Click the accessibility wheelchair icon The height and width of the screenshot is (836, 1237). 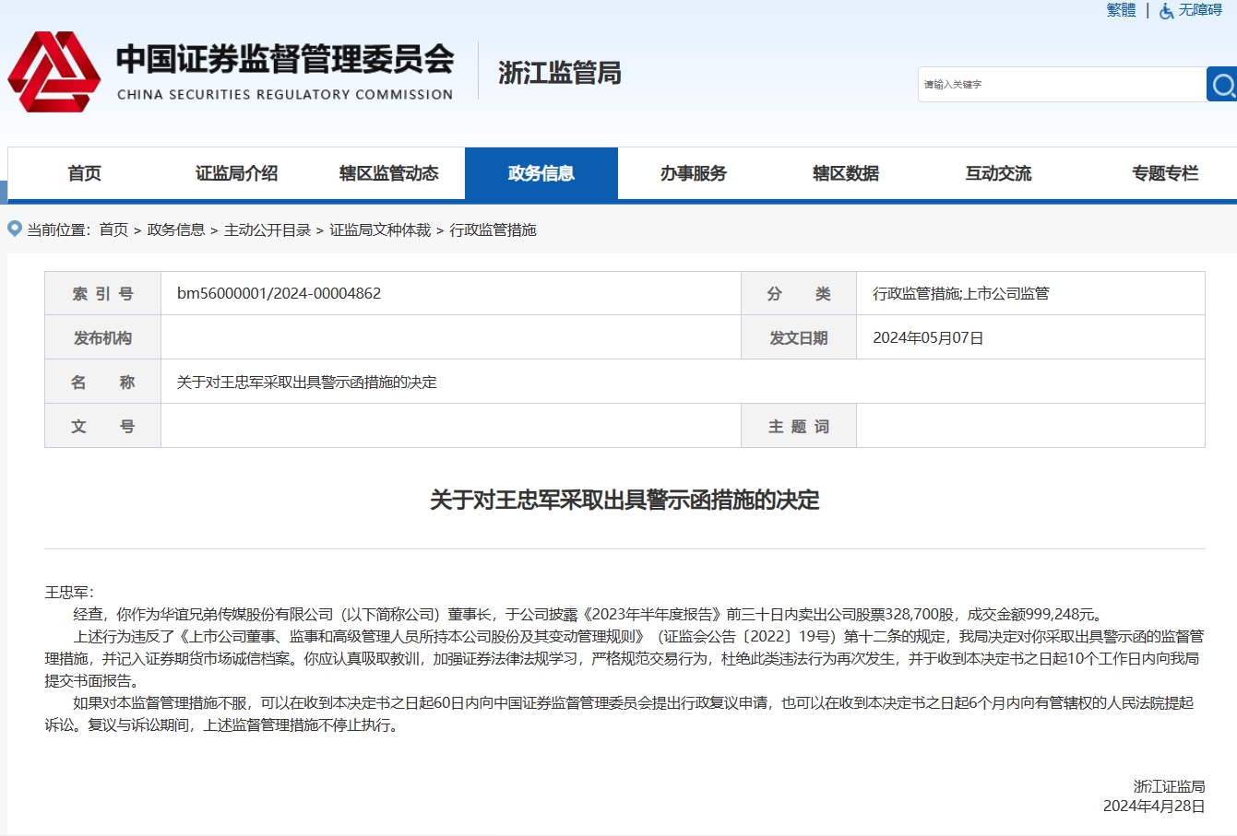1167,11
